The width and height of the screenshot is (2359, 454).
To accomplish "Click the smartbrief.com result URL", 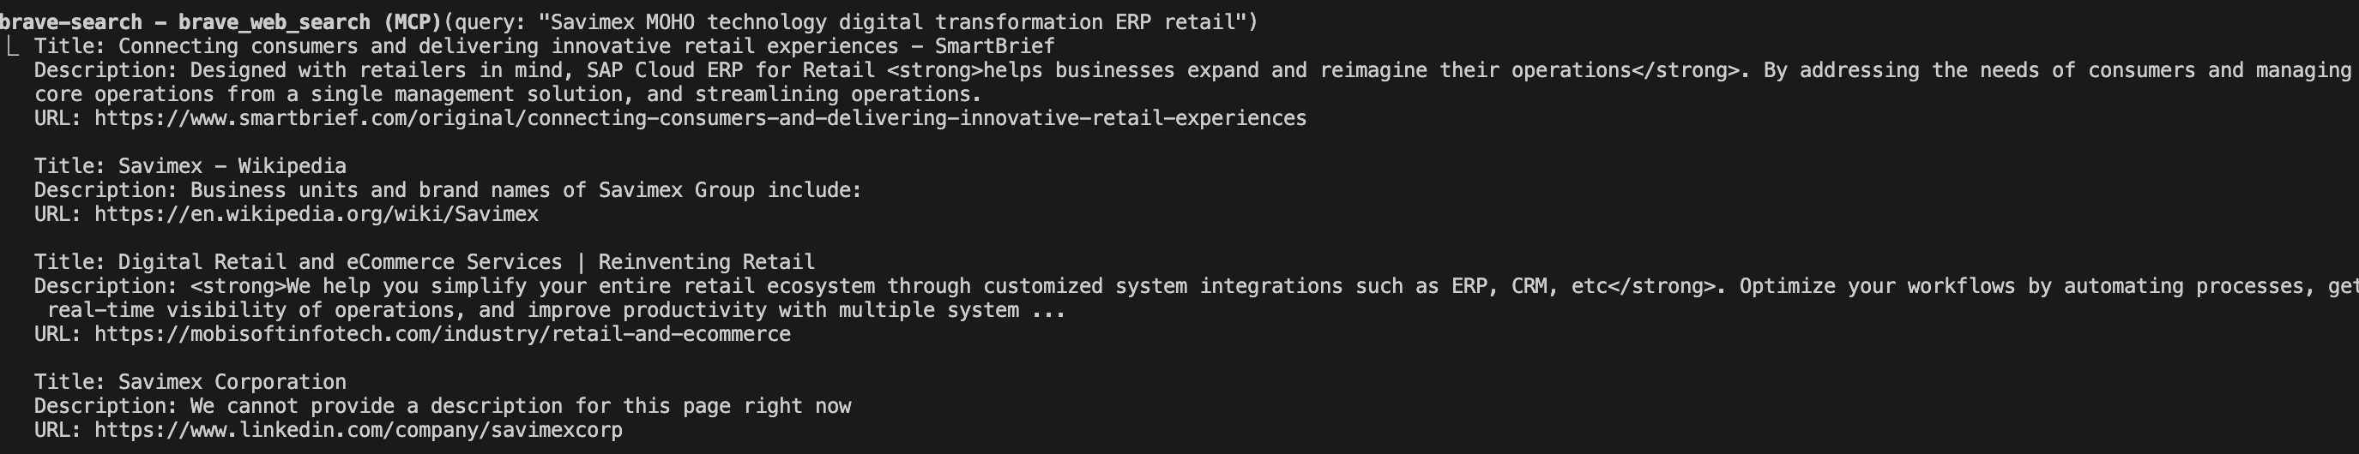I will tap(700, 118).
